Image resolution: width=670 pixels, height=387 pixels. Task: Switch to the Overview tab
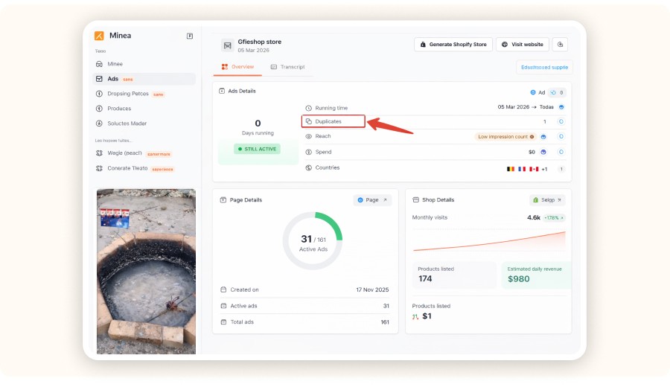click(237, 67)
